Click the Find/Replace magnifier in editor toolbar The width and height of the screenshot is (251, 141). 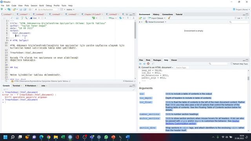pyautogui.click(x=26, y=18)
